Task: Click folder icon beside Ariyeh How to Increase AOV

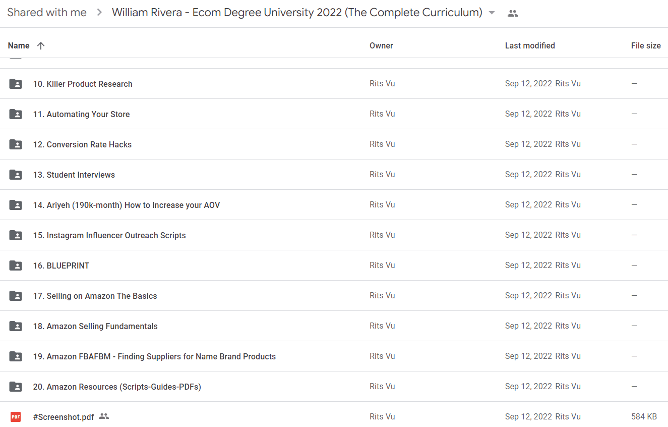Action: coord(16,205)
